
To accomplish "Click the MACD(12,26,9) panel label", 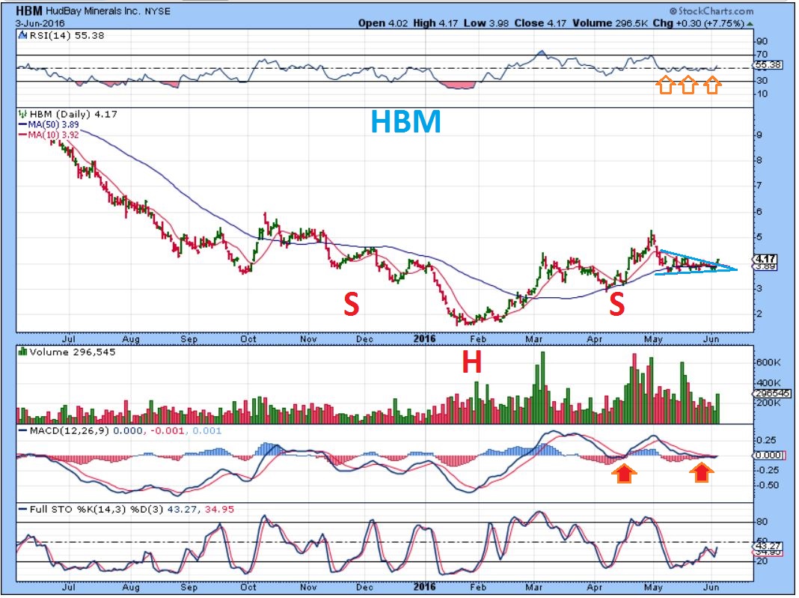I will (69, 431).
